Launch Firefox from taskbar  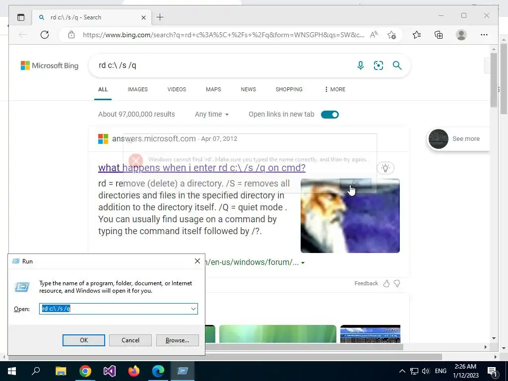pyautogui.click(x=134, y=371)
